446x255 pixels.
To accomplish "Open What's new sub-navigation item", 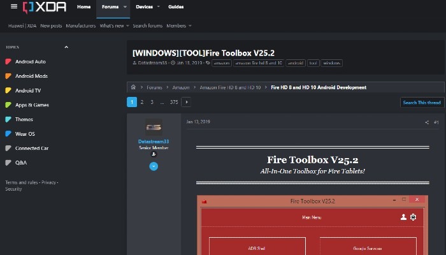I will point(111,25).
